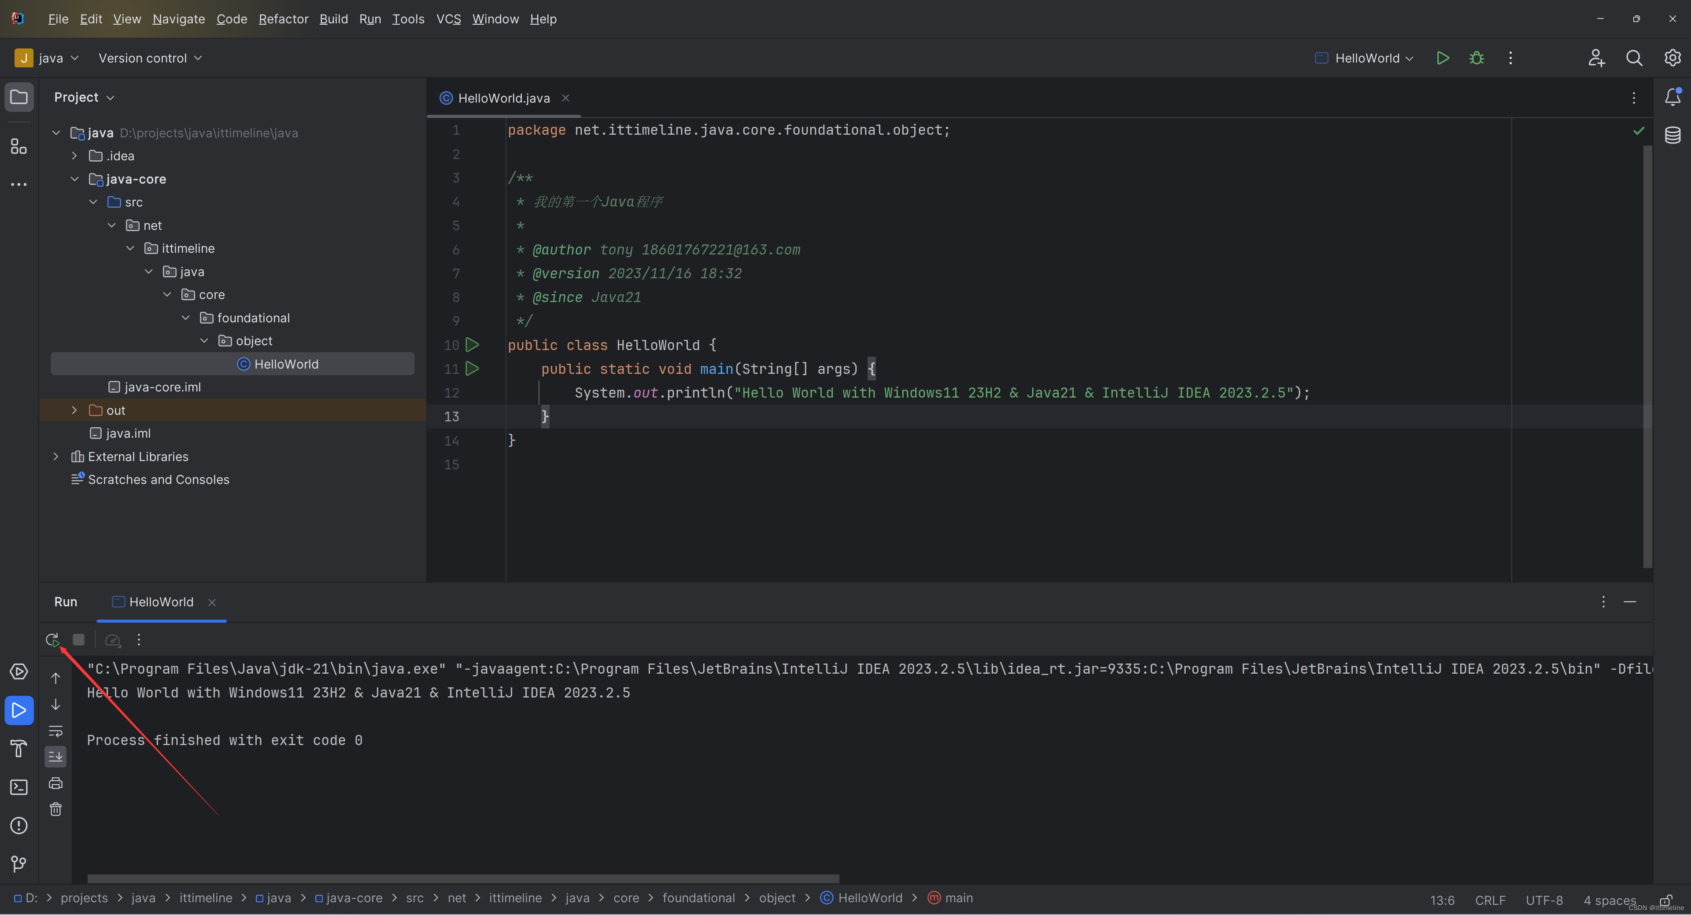This screenshot has width=1691, height=915.
Task: Open the Build menu
Action: coord(333,18)
